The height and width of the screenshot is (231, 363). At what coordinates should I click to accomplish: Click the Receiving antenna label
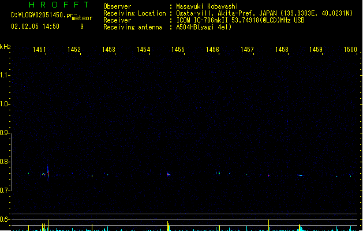coord(133,27)
